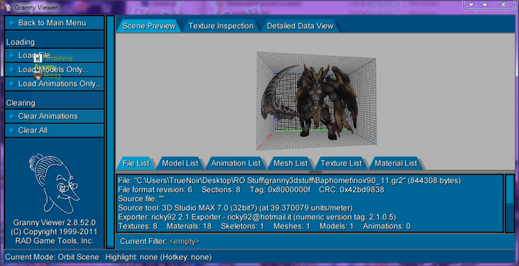
Task: Click the 'Exporter: ricky92 2.1 Exporter' line
Action: tap(257, 217)
